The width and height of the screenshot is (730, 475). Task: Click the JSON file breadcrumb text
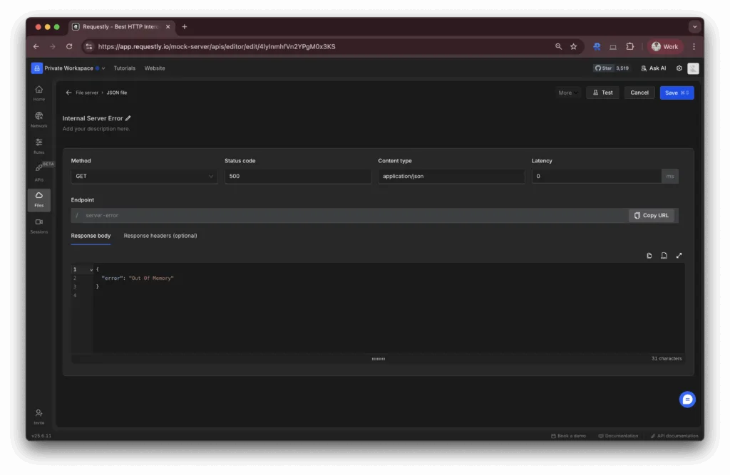pyautogui.click(x=116, y=93)
